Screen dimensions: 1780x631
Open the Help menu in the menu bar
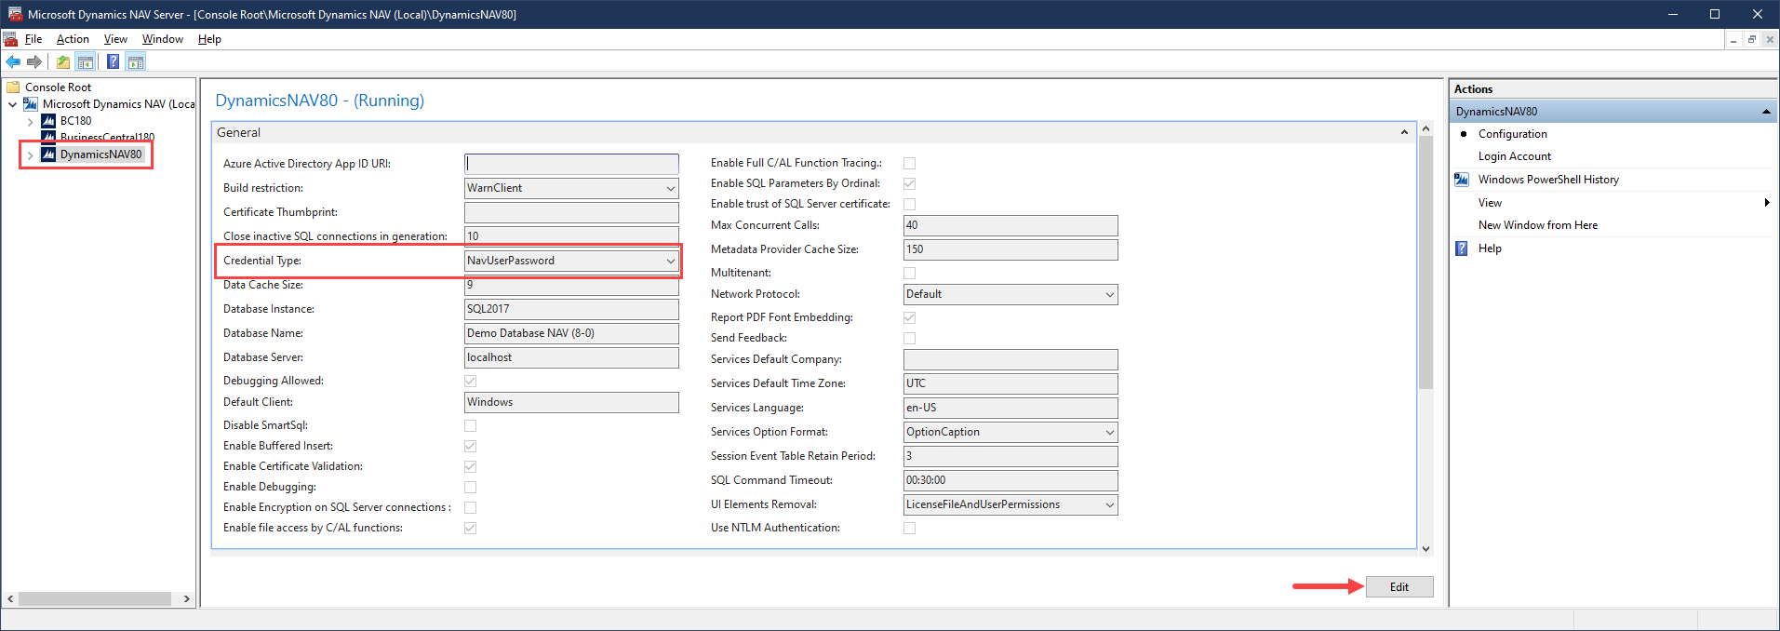(x=209, y=39)
